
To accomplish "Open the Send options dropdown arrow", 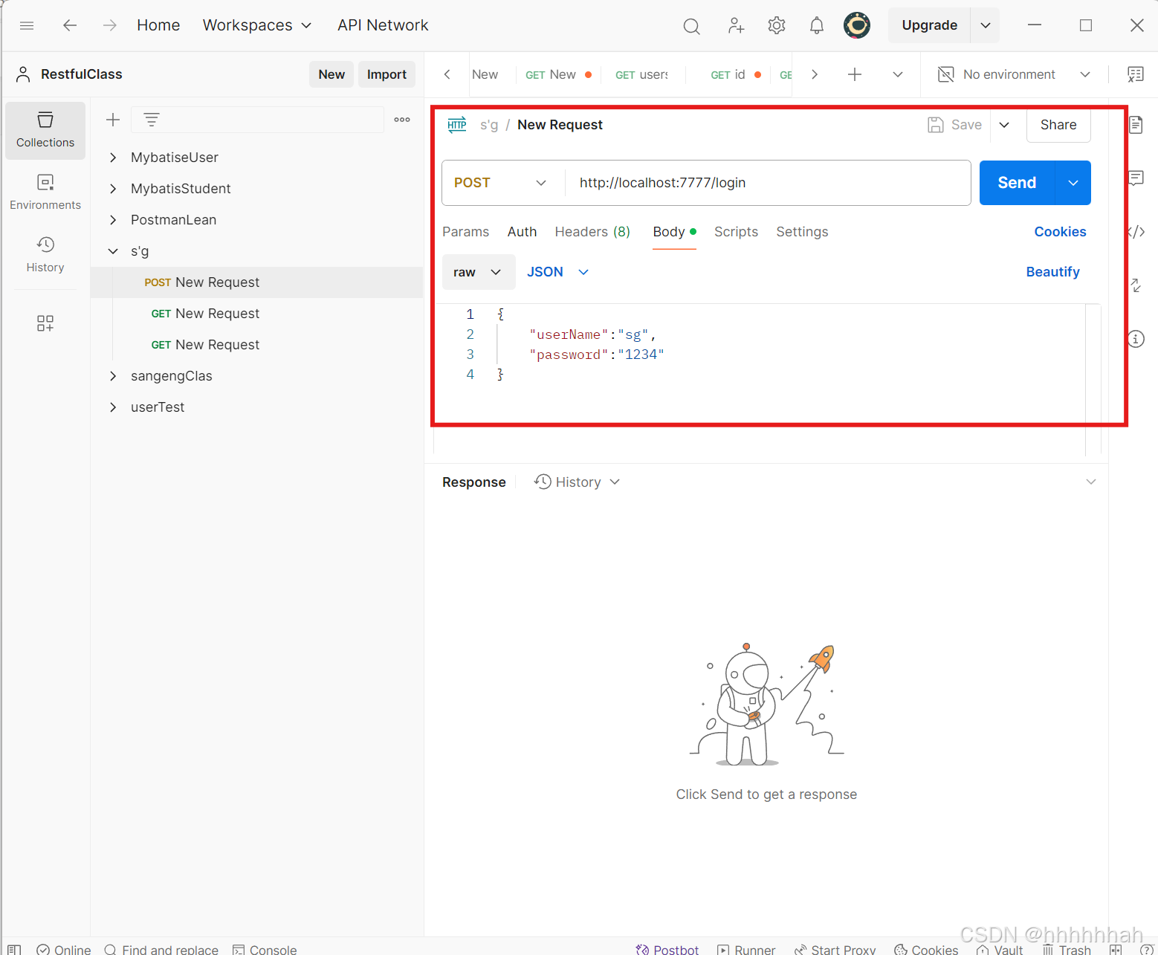I will (1073, 183).
